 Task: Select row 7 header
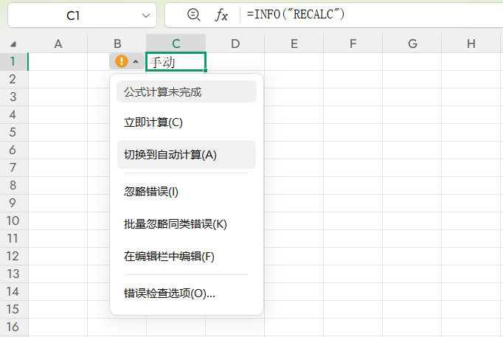coord(14,167)
